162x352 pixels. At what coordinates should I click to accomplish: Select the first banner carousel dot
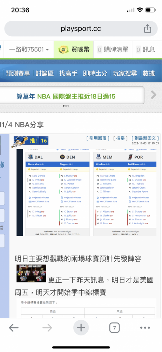tap(64, 106)
